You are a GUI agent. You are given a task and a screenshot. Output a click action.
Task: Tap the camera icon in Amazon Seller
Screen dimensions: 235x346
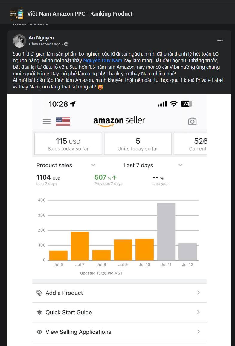coord(192,121)
